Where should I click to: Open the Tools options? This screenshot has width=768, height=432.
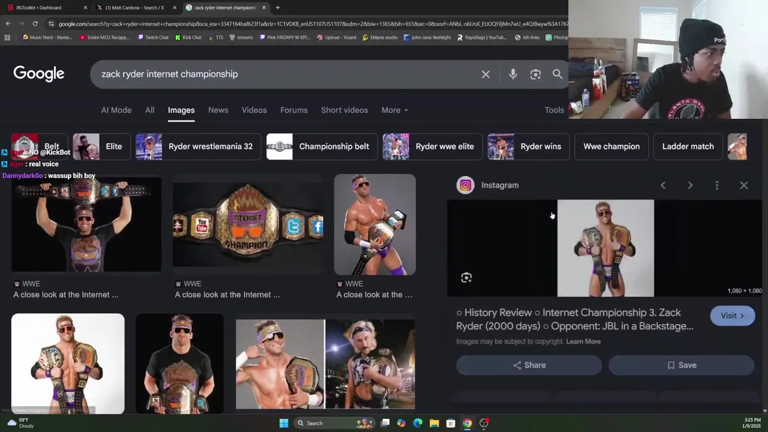[x=554, y=110]
